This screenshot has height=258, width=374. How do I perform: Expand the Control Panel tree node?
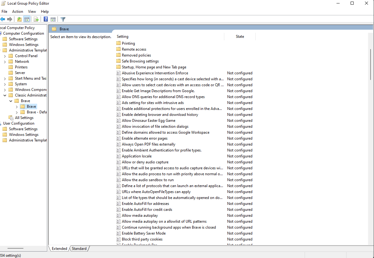(x=5, y=56)
